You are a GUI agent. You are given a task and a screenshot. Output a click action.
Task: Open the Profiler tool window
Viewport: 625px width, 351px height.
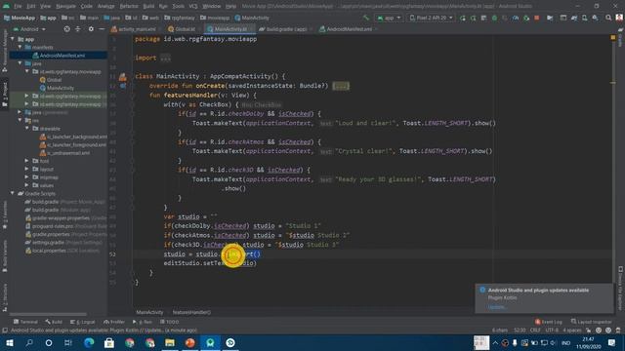[x=114, y=322]
